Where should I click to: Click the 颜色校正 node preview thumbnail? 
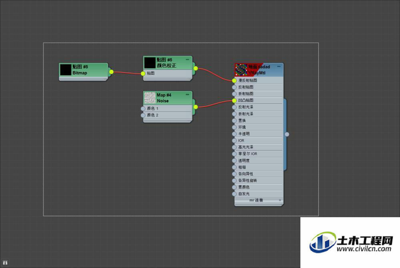(150, 63)
